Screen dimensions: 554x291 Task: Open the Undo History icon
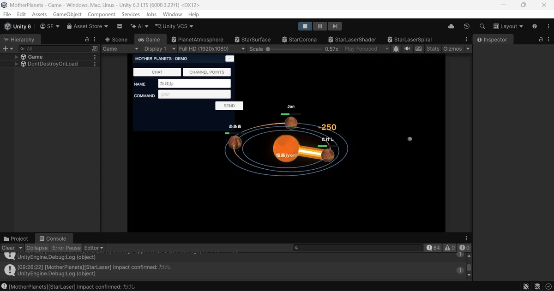467,26
